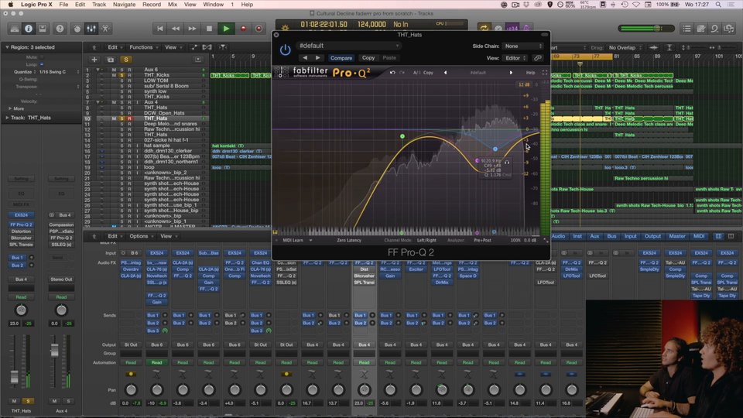
Task: Stop playback with Stop button
Action: tap(209, 29)
